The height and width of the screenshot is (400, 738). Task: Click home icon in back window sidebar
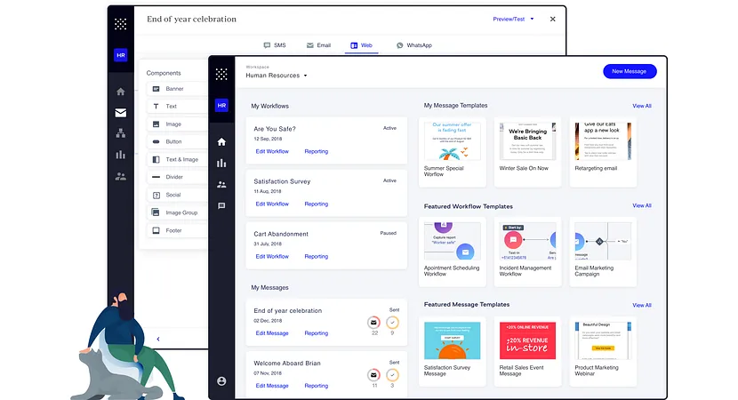click(x=121, y=92)
